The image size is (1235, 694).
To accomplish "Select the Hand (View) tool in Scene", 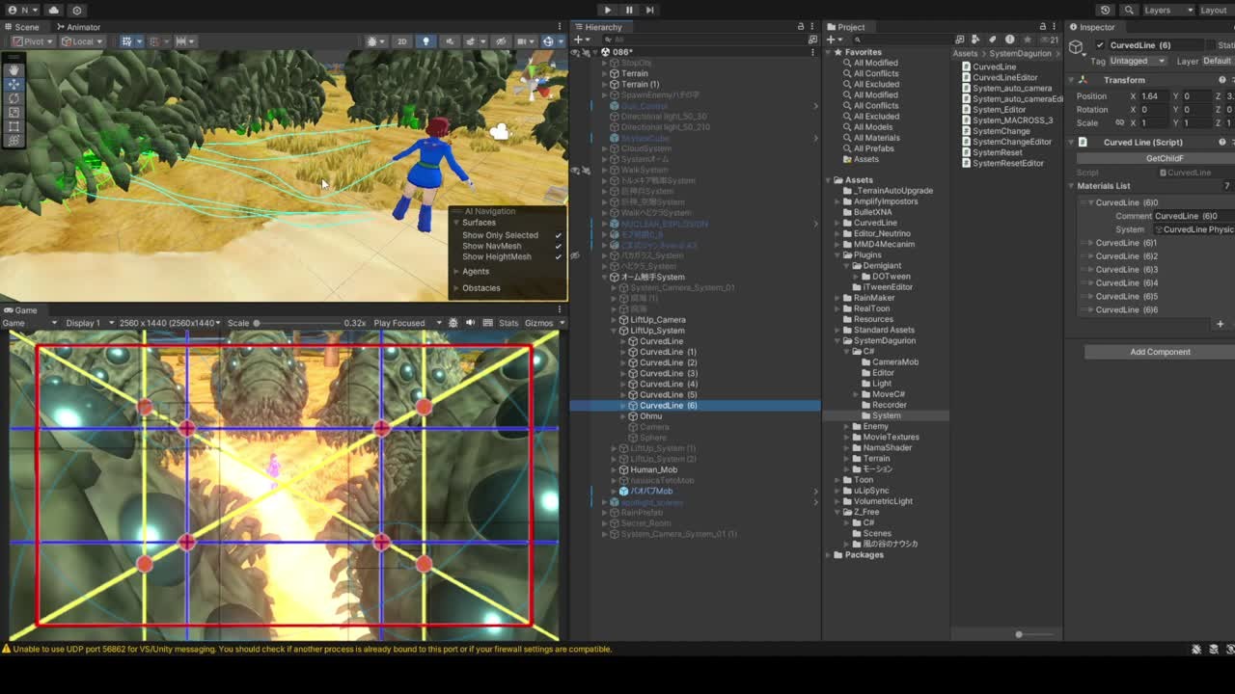I will pyautogui.click(x=14, y=70).
